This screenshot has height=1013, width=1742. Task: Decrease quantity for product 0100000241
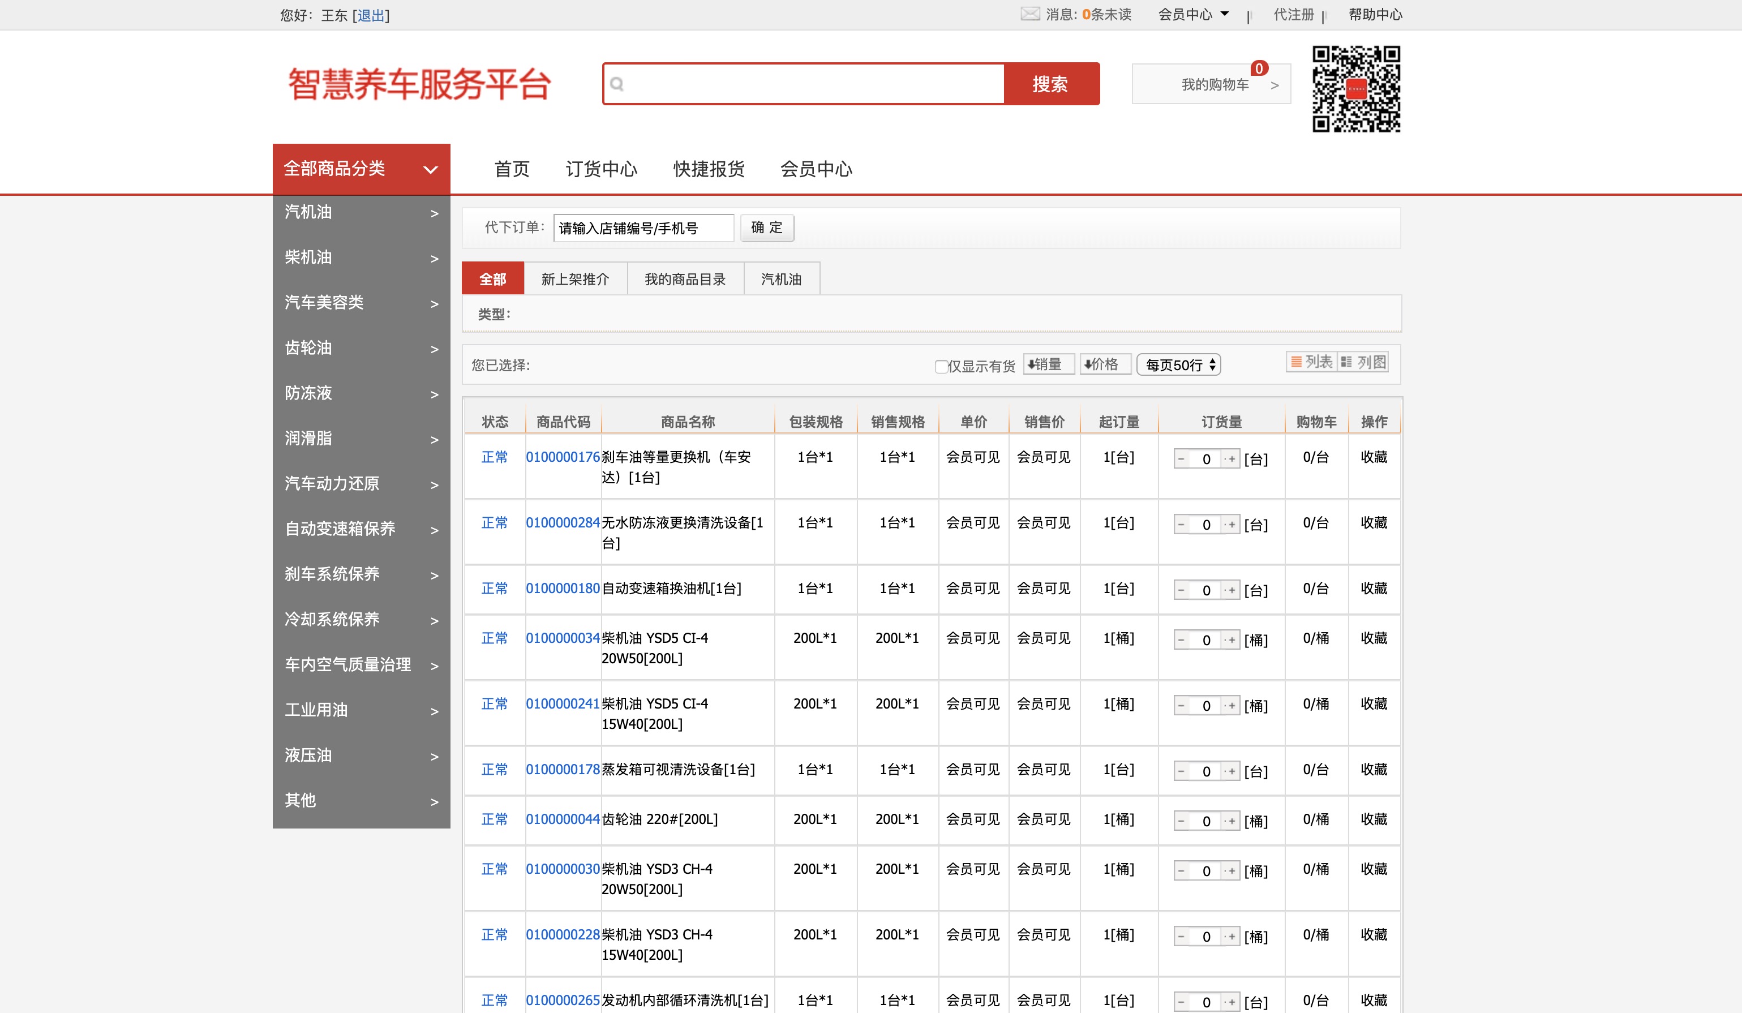pyautogui.click(x=1181, y=705)
